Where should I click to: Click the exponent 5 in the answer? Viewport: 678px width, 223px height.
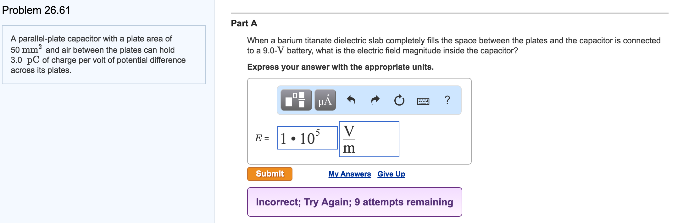pyautogui.click(x=318, y=132)
